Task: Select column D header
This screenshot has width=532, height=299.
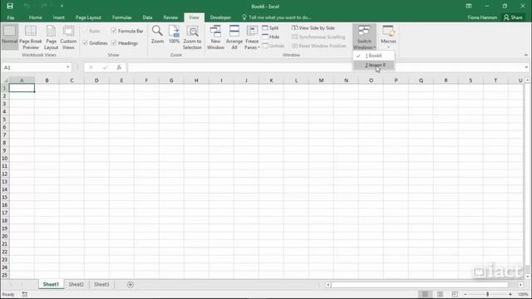Action: 96,81
